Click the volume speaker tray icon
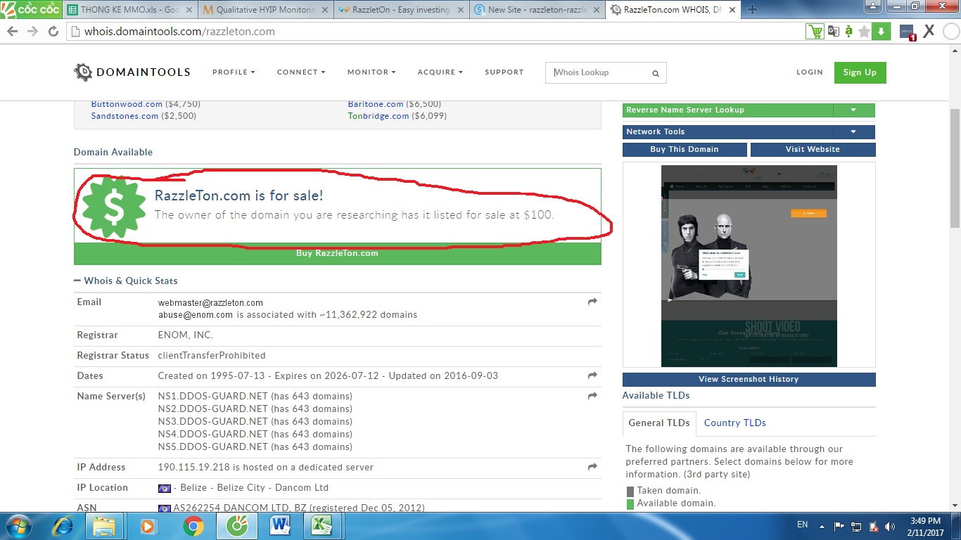The image size is (961, 540). pyautogui.click(x=890, y=526)
